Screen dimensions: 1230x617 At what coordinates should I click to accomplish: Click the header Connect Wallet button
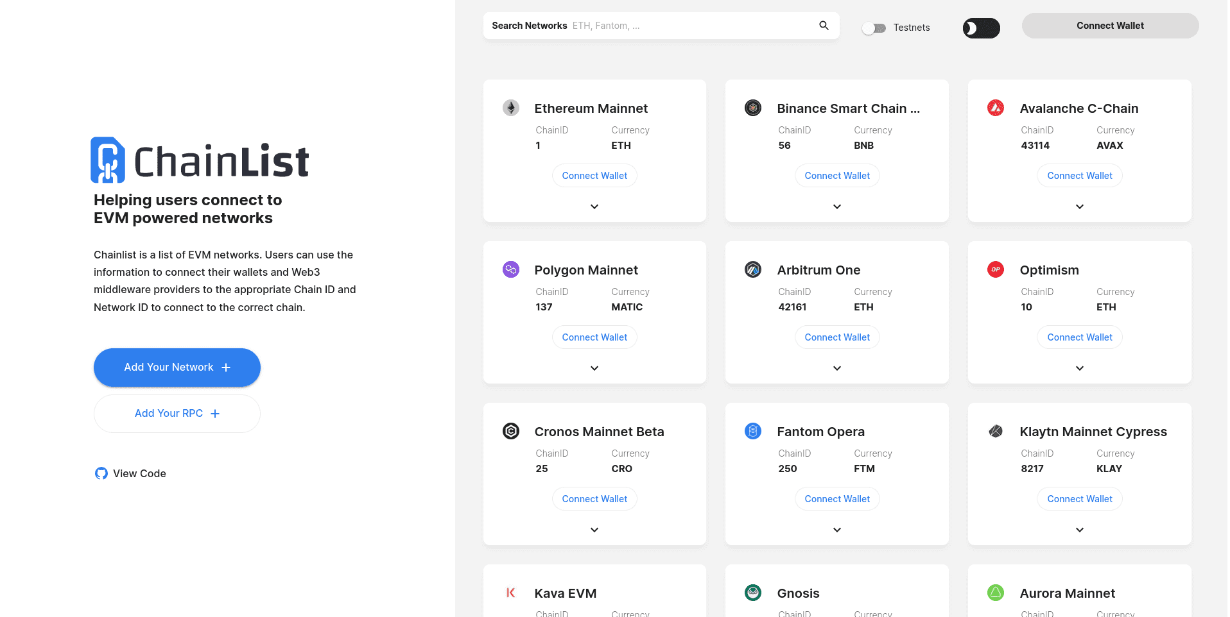pyautogui.click(x=1110, y=26)
